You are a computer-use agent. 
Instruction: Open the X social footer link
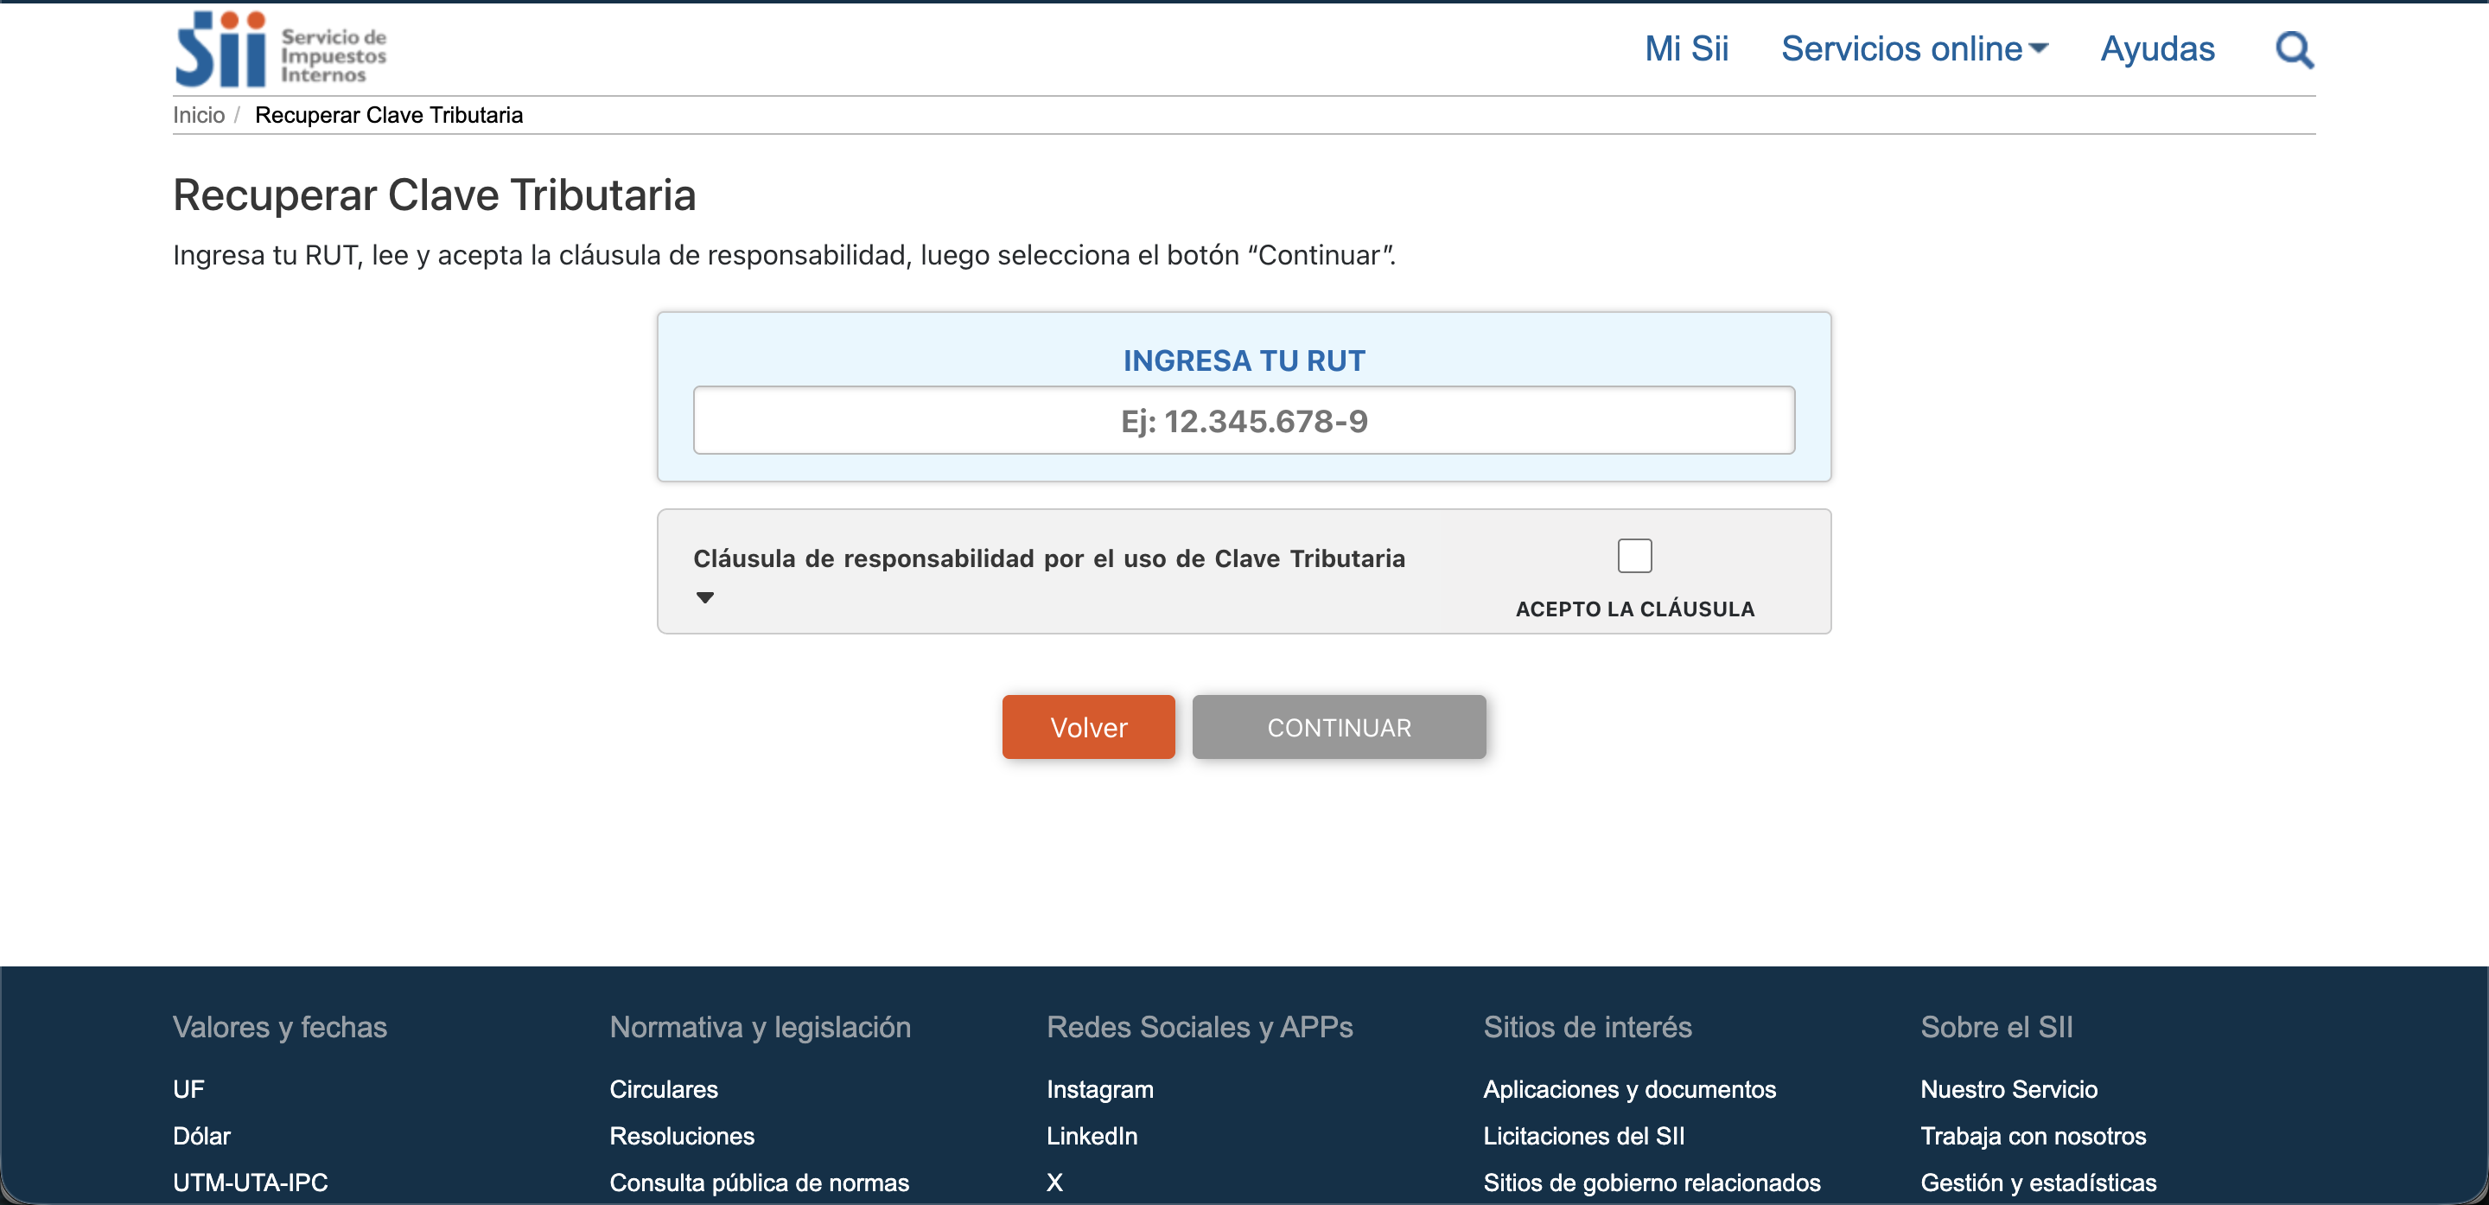(x=1054, y=1182)
